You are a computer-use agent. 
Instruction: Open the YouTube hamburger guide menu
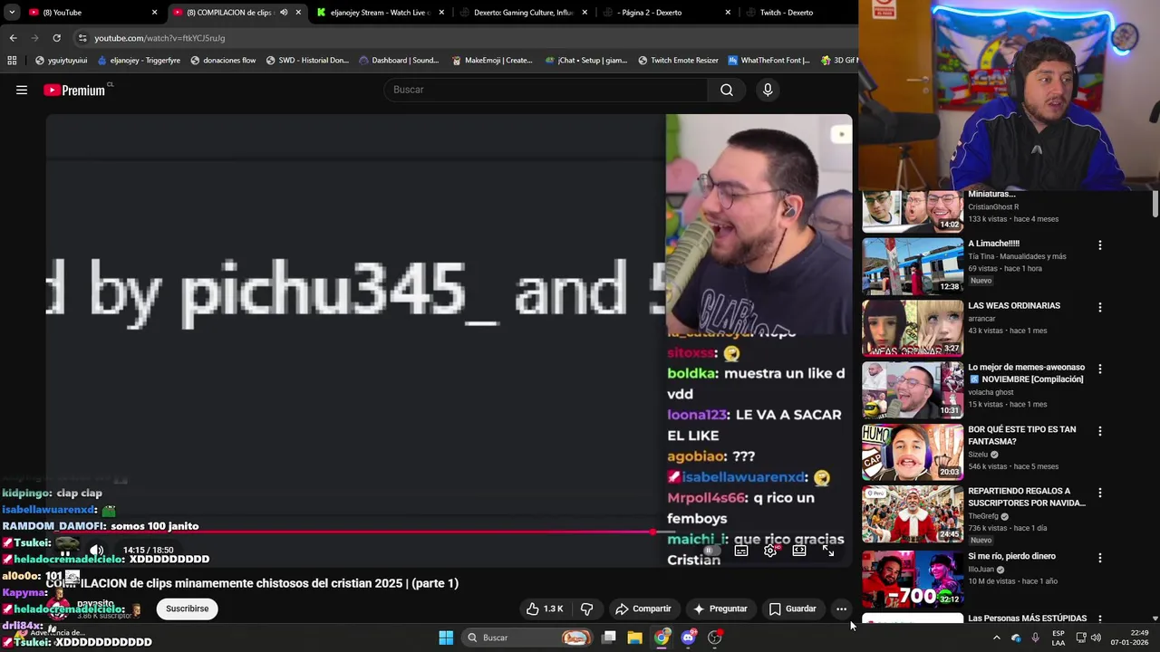click(22, 90)
